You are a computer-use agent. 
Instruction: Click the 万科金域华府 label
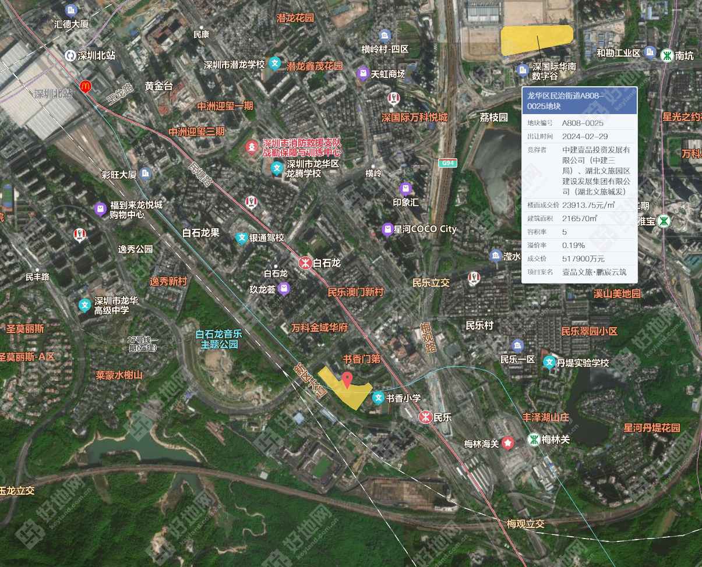click(x=320, y=328)
